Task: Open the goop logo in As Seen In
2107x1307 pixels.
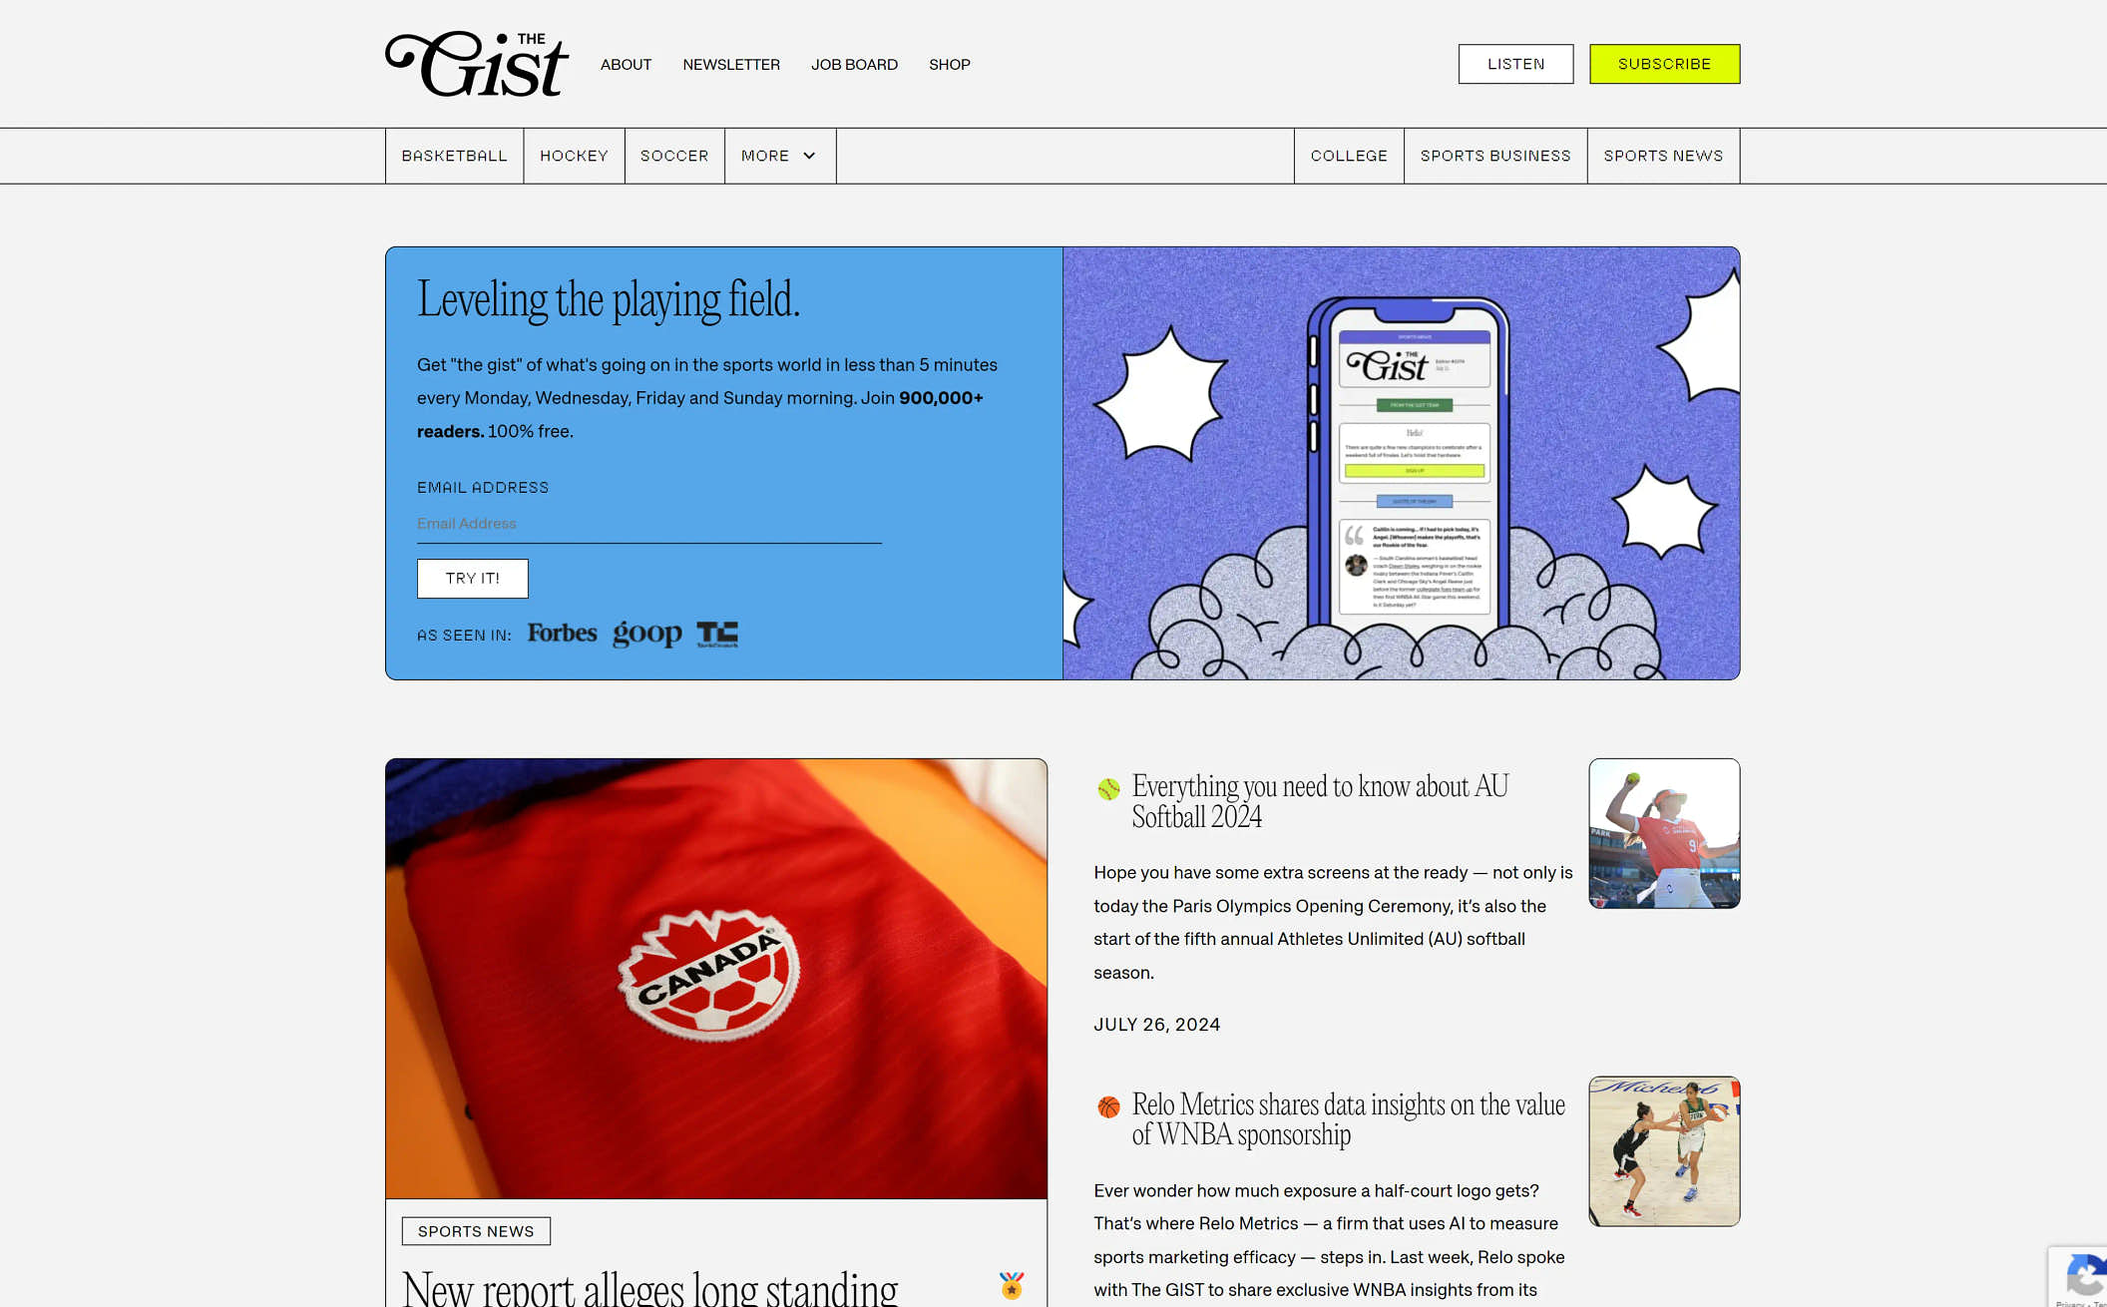Action: point(647,634)
